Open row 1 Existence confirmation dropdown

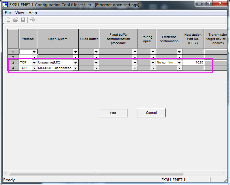click(x=179, y=52)
